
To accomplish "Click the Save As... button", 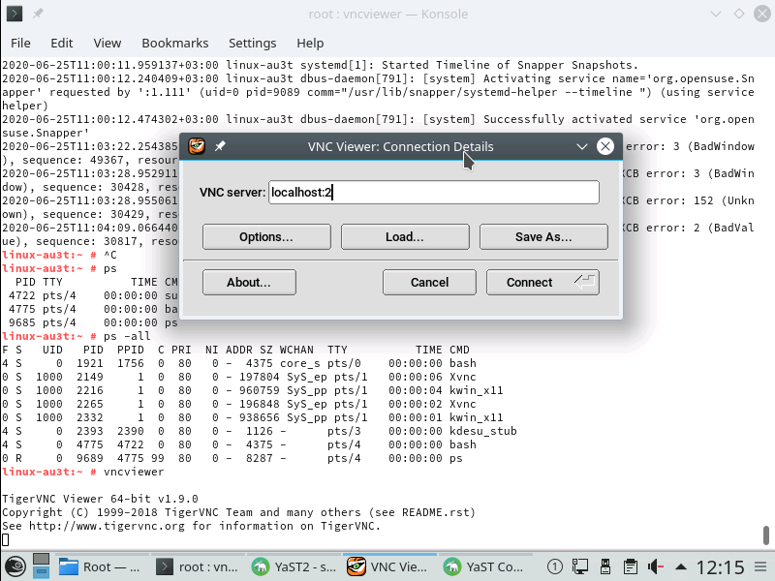I will 543,236.
